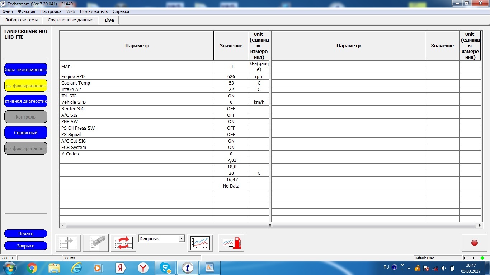490x275 pixels.
Task: Click the Закрыто button
Action: point(26,246)
